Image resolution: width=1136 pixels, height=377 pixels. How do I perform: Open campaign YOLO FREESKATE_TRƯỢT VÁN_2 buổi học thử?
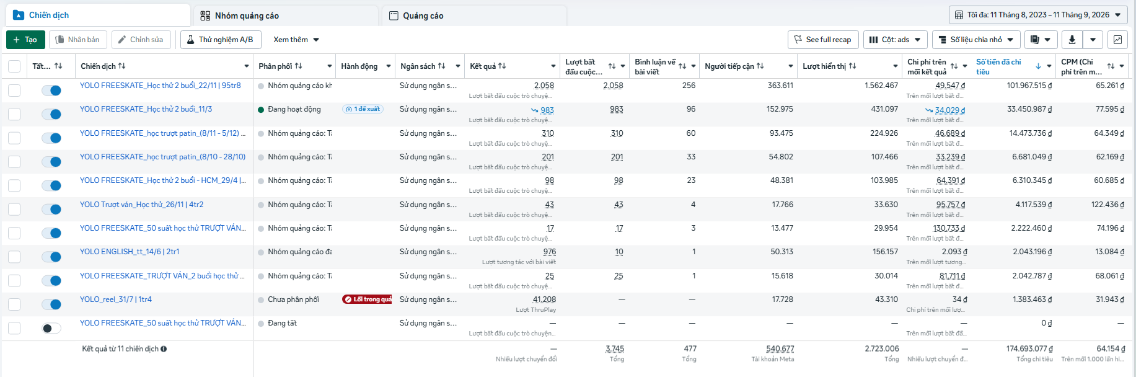click(x=162, y=276)
